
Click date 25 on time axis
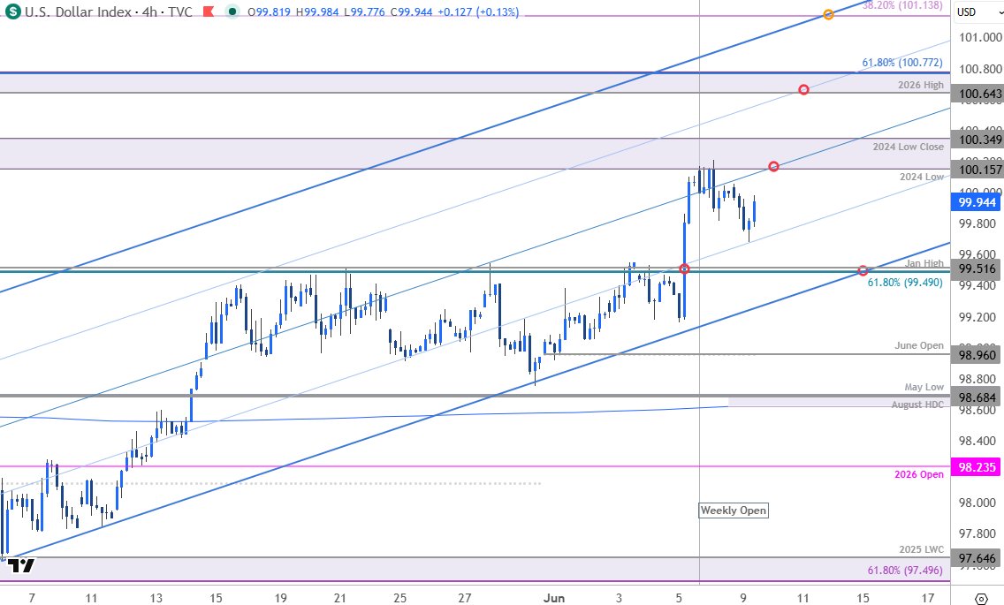pos(399,598)
